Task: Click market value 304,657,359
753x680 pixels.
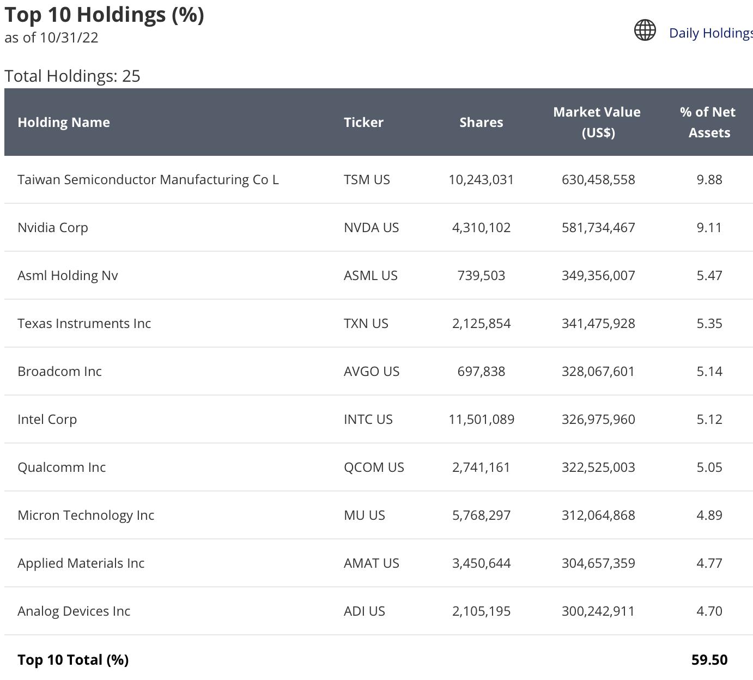Action: (x=598, y=563)
